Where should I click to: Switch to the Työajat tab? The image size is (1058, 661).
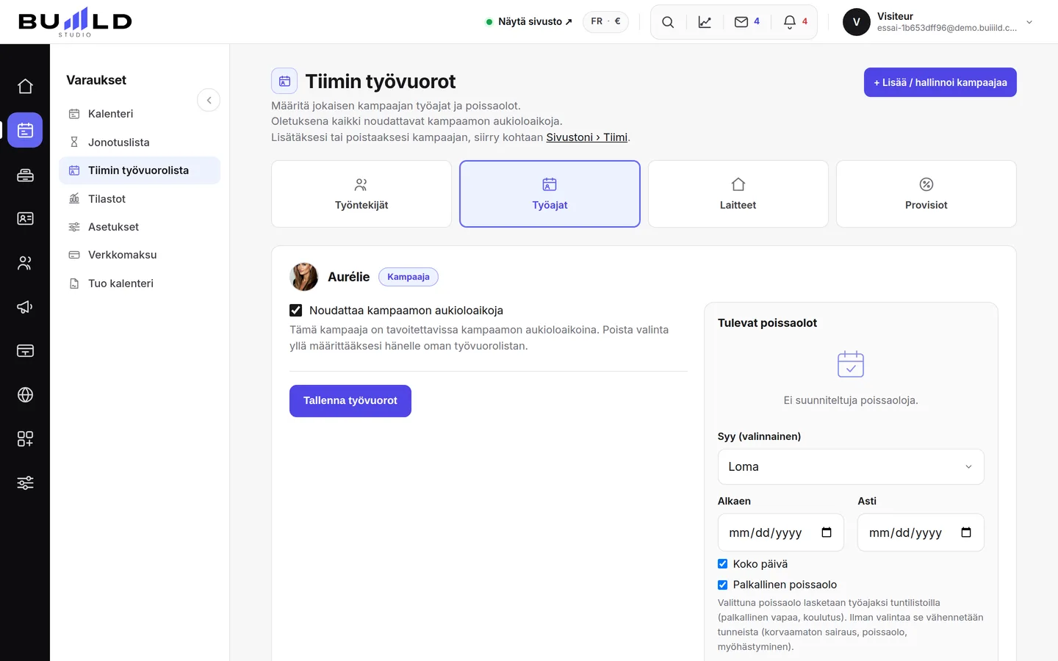(550, 194)
